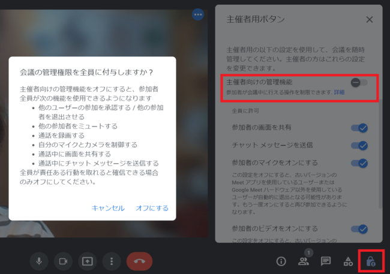Open the chat messages panel
The width and height of the screenshot is (390, 274).
click(x=325, y=261)
